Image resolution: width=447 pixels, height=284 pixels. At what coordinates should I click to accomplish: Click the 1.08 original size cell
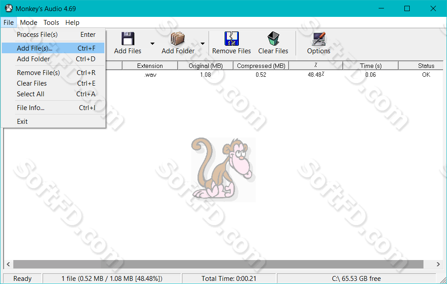[x=205, y=75]
